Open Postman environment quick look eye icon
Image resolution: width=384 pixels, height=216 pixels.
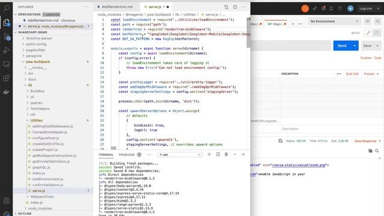pos(367,22)
